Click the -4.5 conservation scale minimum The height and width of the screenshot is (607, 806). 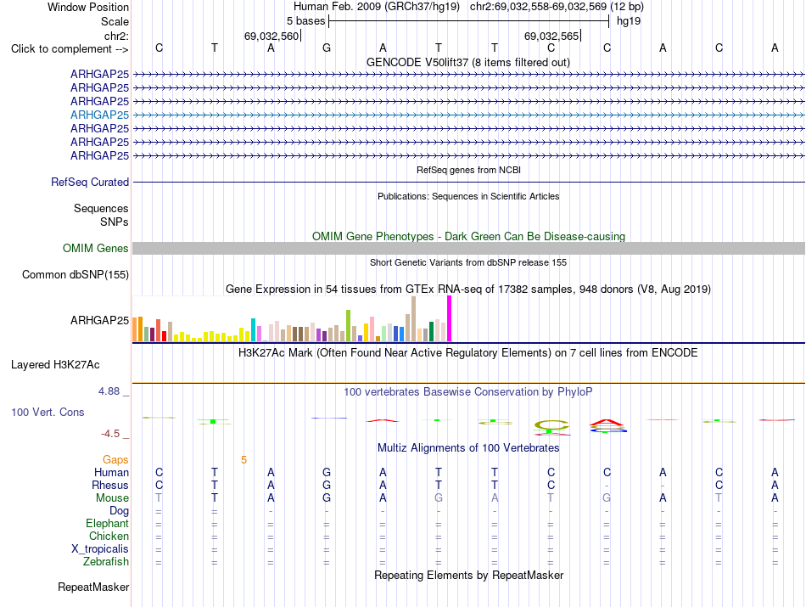click(110, 434)
